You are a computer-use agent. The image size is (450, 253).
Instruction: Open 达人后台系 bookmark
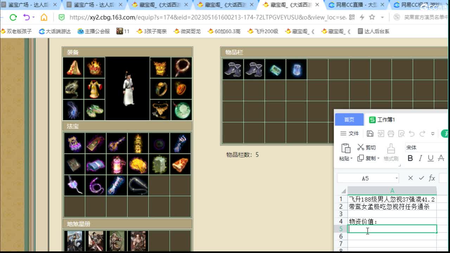[x=373, y=31]
